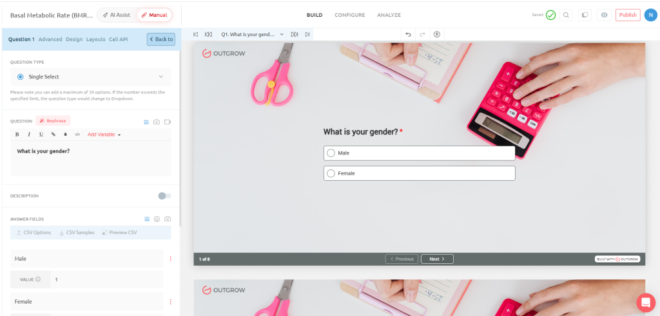Switch to the Call API tab
Viewport: 660px width, 316px height.
[119, 39]
